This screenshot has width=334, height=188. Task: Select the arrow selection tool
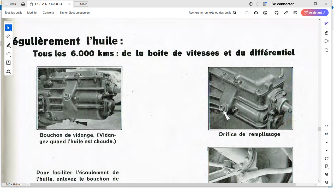(x=8, y=28)
